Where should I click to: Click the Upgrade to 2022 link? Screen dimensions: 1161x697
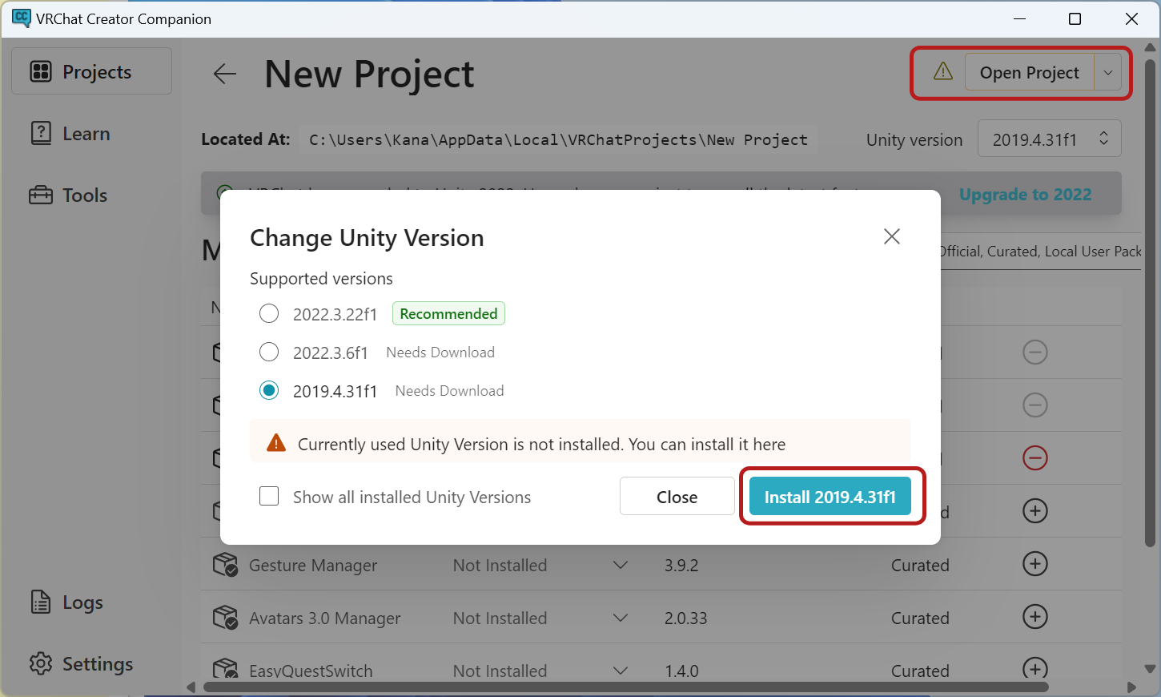click(1025, 195)
